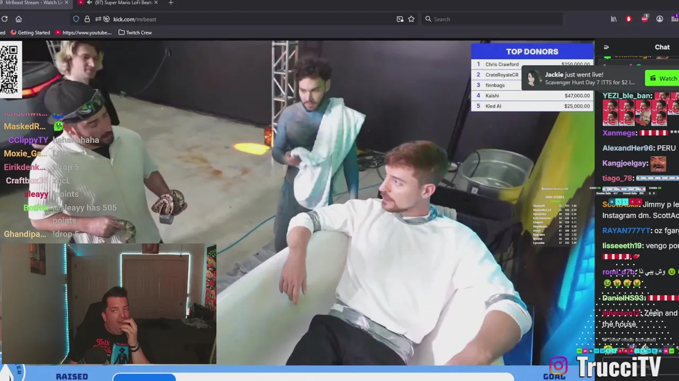Click the $47,000.00 donation amount
679x381 pixels.
577,96
